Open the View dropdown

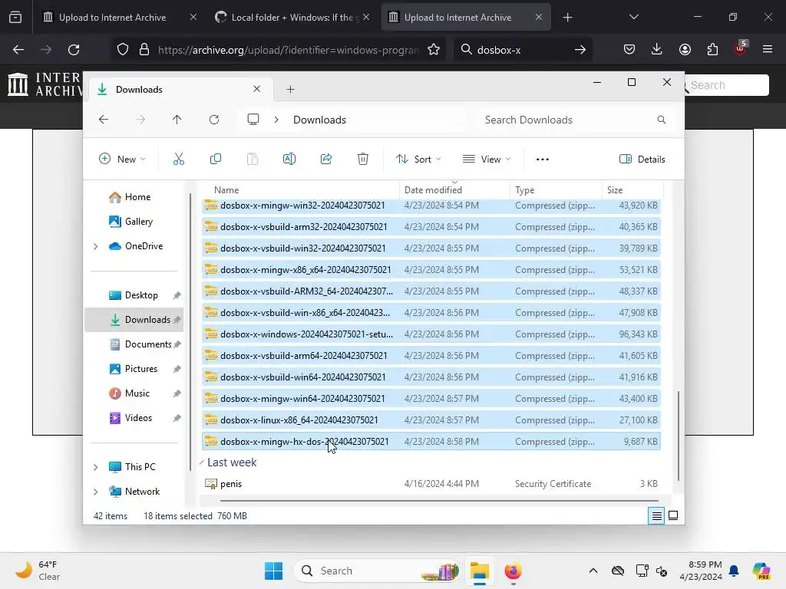[486, 160]
